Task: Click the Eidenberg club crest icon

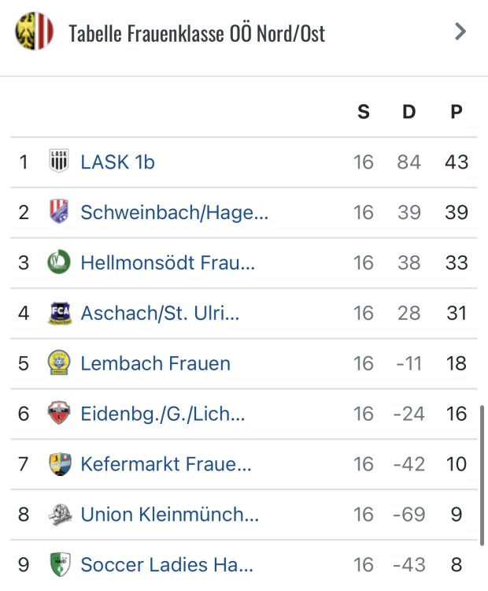Action: point(59,414)
